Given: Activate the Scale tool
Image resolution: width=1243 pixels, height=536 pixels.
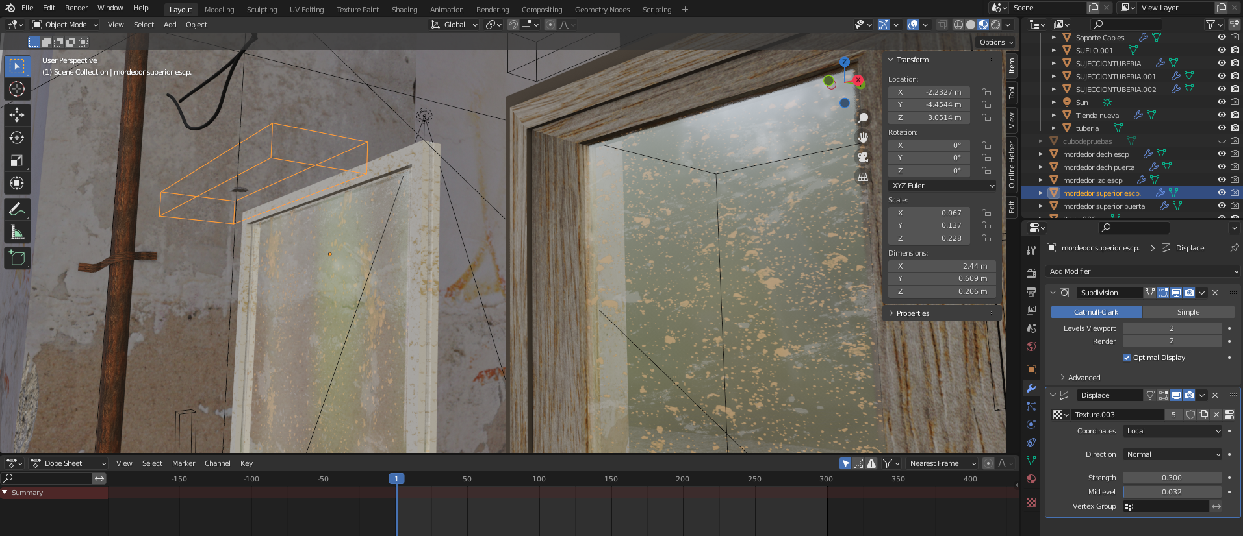Looking at the screenshot, I should coord(18,160).
